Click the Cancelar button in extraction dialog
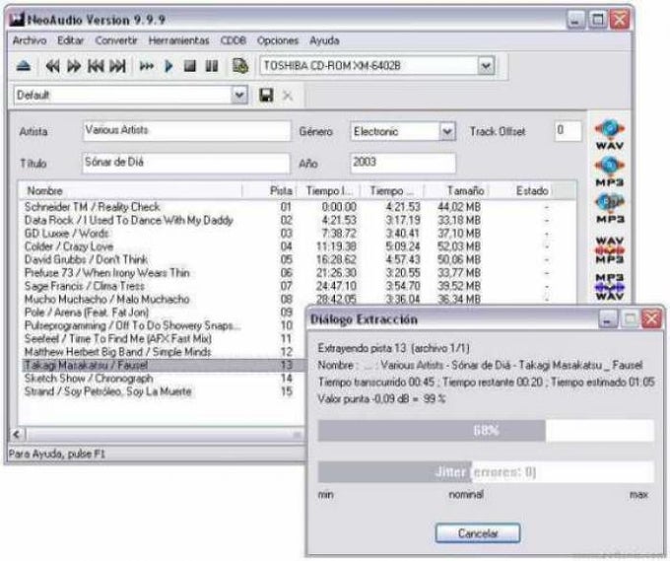670x561 pixels. [478, 533]
